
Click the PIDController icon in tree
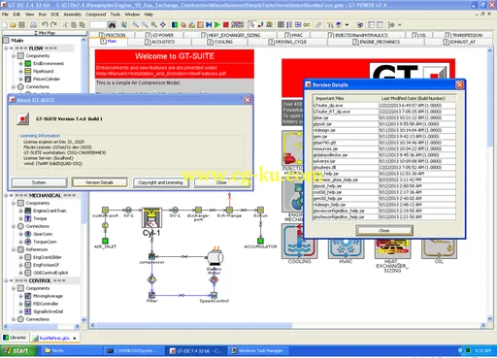28,304
